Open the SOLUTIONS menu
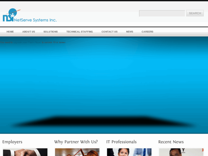 [51, 32]
